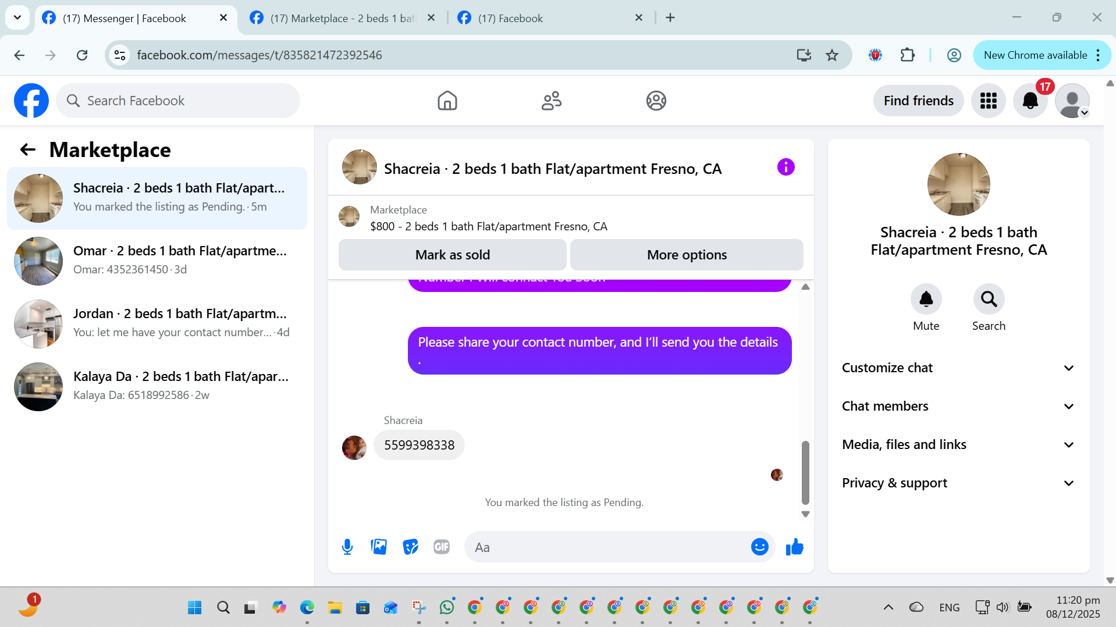Attach a photo with the image icon
This screenshot has height=627, width=1116.
point(379,547)
